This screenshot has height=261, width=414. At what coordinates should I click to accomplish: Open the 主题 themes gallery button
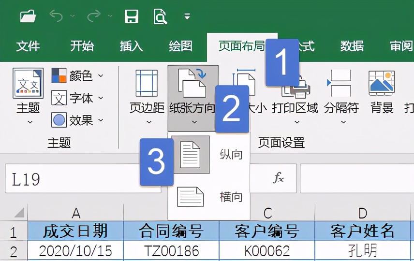click(28, 96)
